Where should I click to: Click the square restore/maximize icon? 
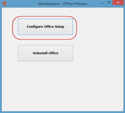pyautogui.click(x=109, y=3)
